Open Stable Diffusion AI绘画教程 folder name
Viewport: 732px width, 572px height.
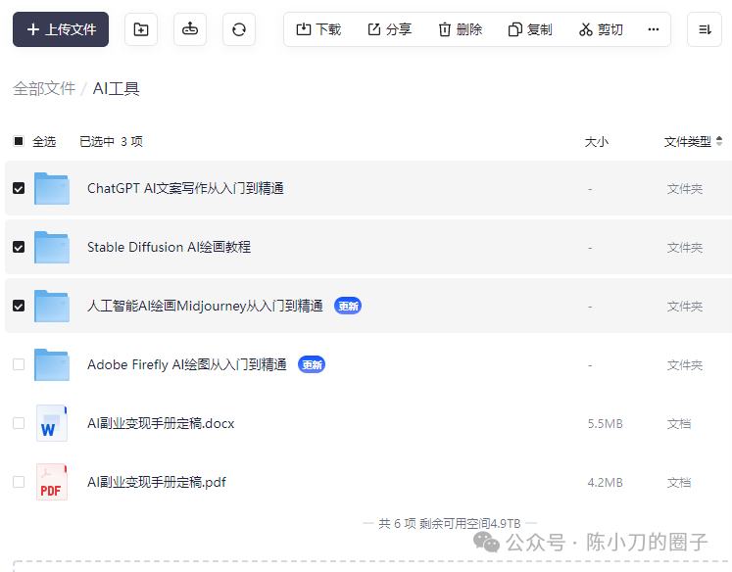[x=169, y=247]
